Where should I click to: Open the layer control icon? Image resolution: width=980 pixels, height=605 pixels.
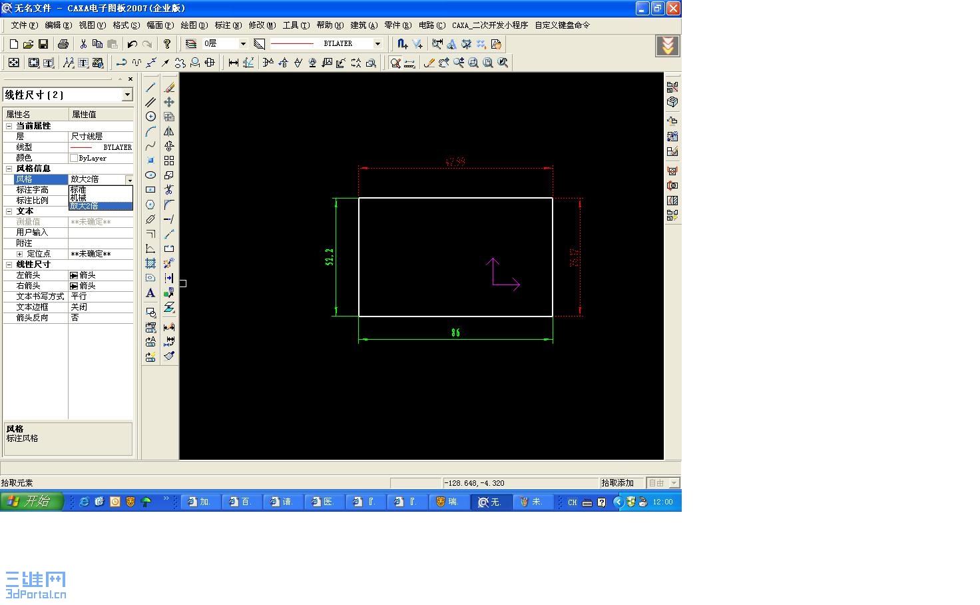click(x=191, y=44)
